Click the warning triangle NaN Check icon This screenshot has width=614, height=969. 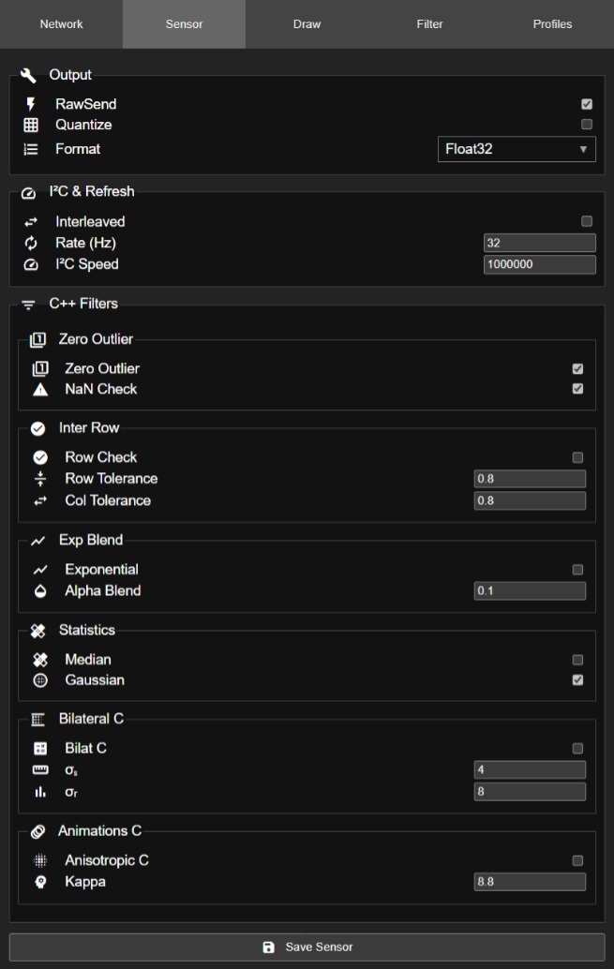(39, 389)
